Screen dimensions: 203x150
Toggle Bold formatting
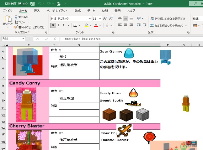tap(53, 25)
